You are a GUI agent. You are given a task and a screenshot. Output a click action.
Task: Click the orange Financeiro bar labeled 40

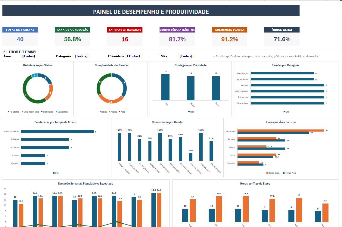[x=281, y=131]
